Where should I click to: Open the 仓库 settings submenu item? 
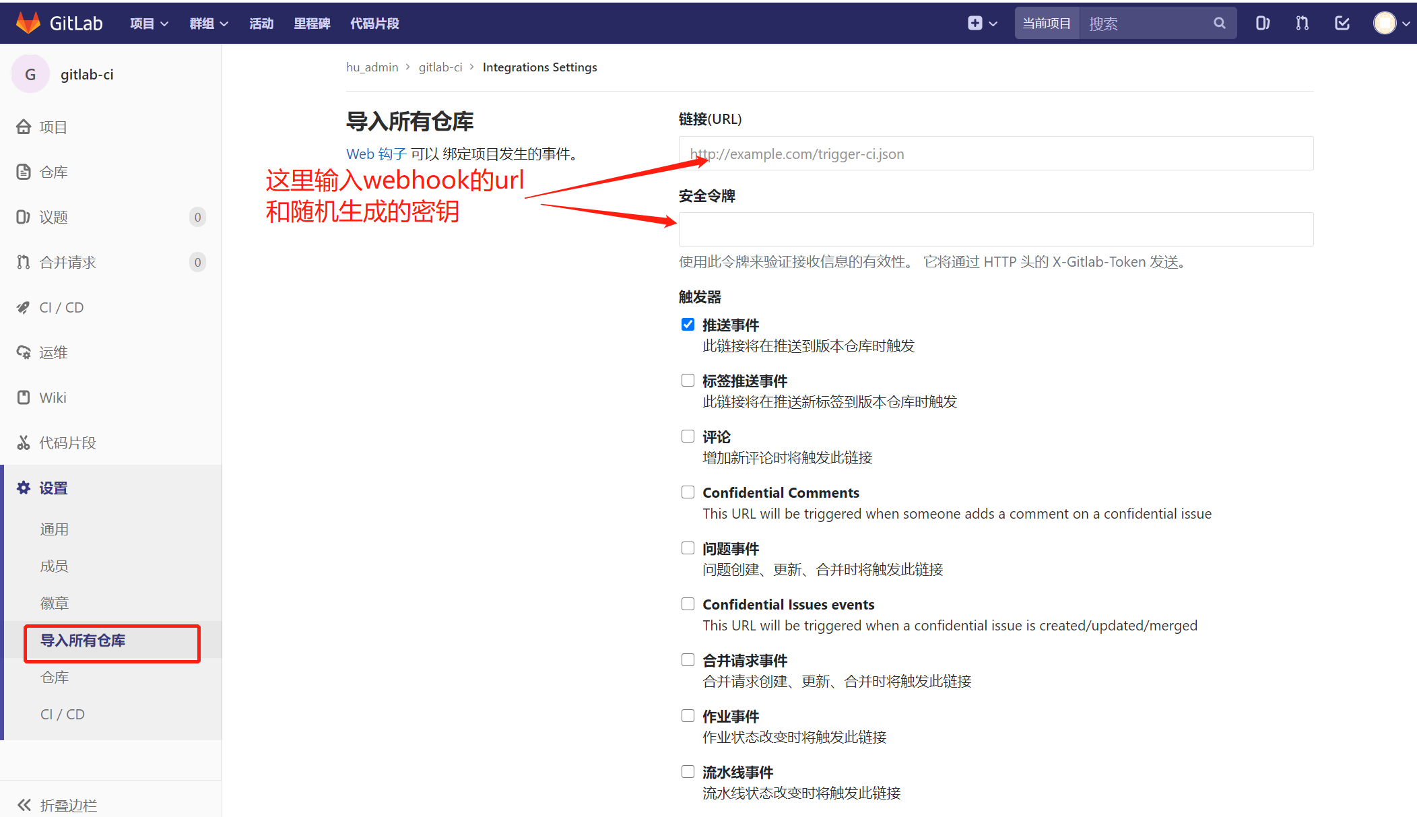click(x=55, y=678)
